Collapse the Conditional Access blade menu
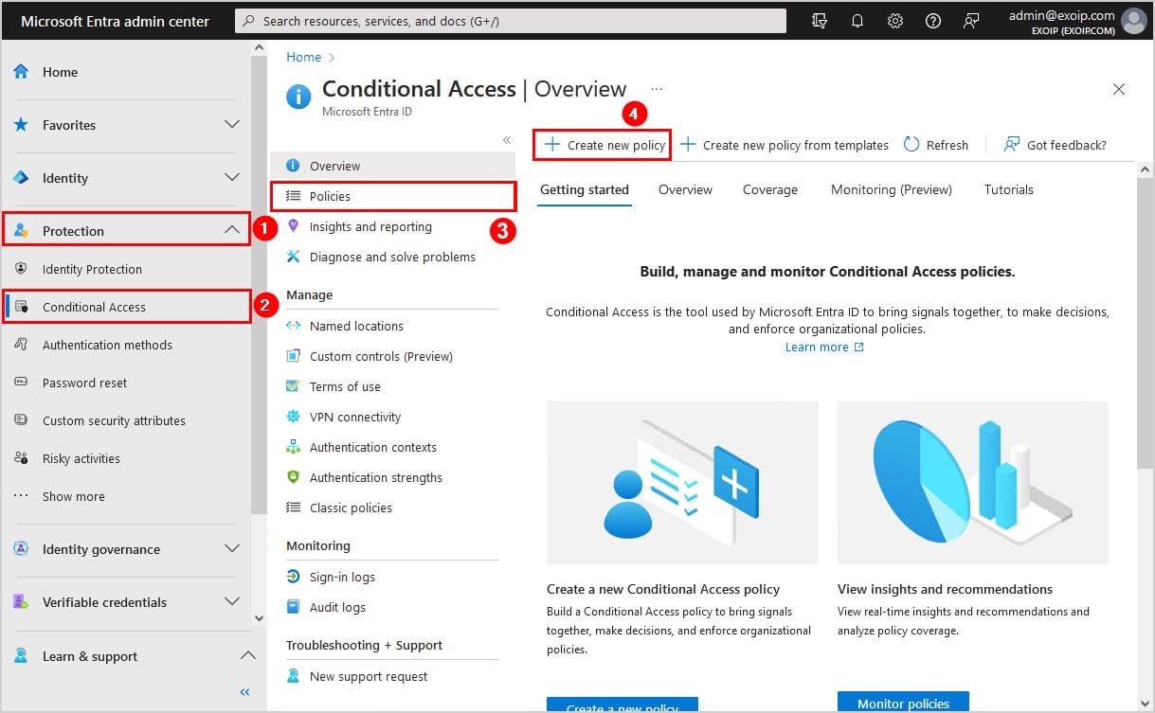Viewport: 1155px width, 713px height. point(507,140)
